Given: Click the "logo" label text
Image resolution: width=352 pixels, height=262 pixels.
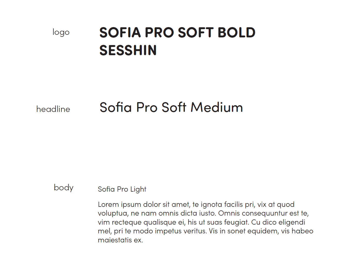Looking at the screenshot, I should pos(61,32).
